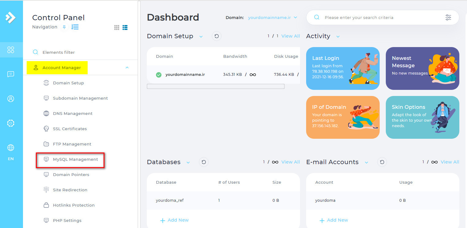Screen dimensions: 467x228
Task: Open the settings gear icon in the sidebar
Action: (x=11, y=123)
